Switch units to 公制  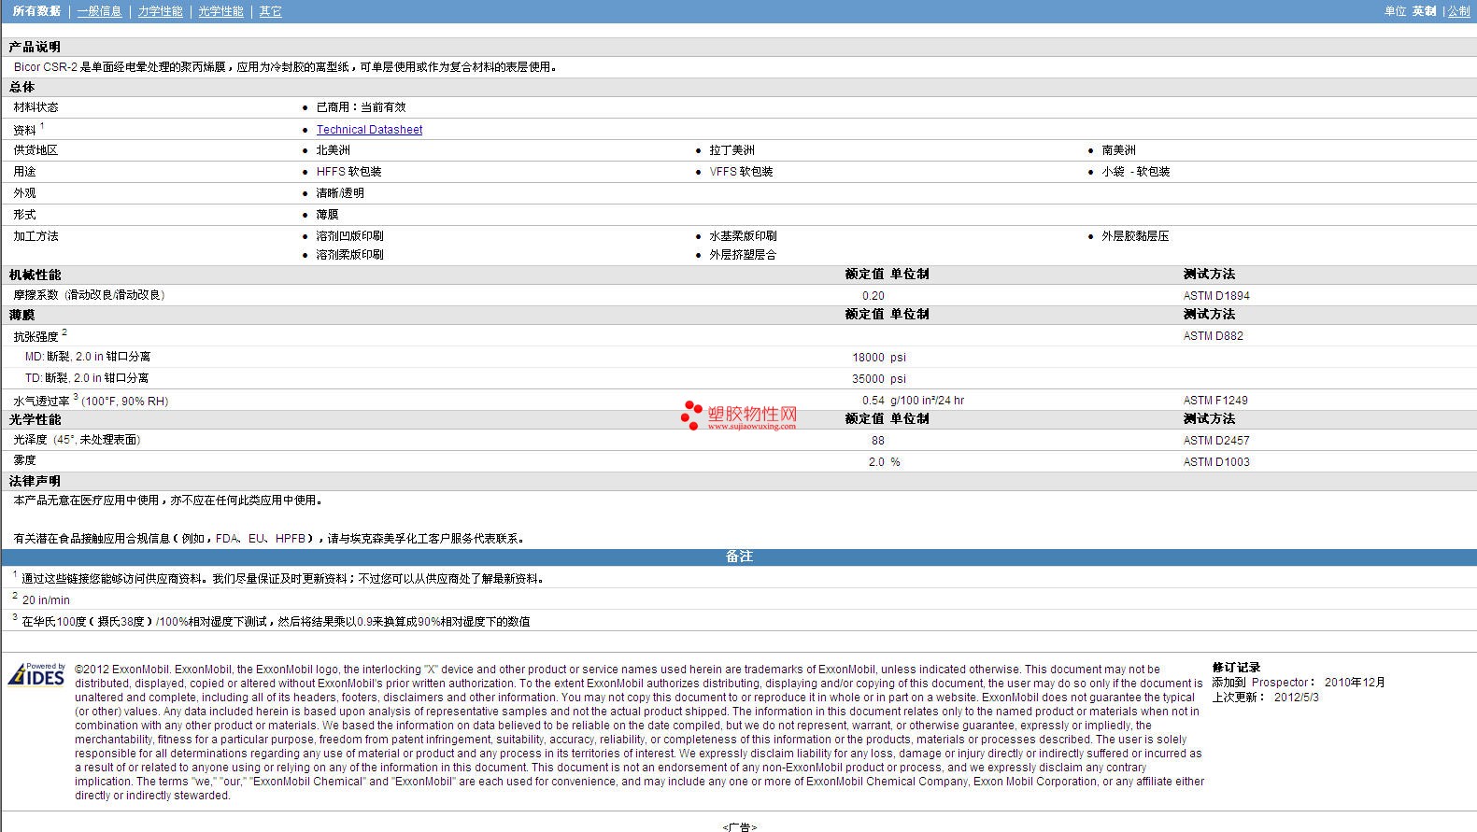(1458, 11)
